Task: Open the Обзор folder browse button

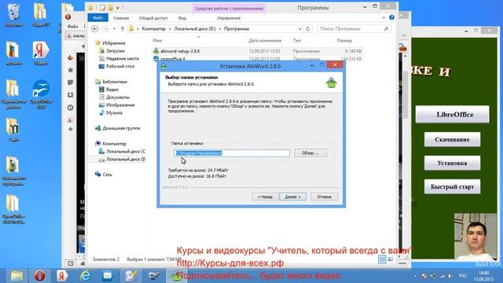Action: tap(310, 153)
